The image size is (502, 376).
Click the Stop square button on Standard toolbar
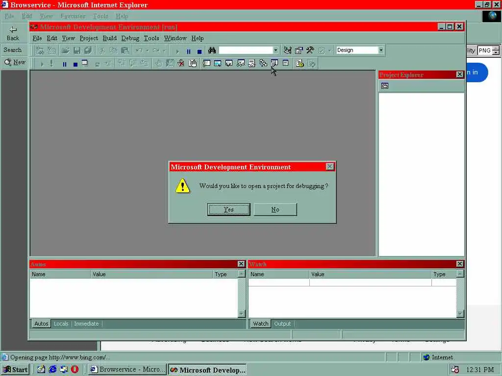click(200, 51)
